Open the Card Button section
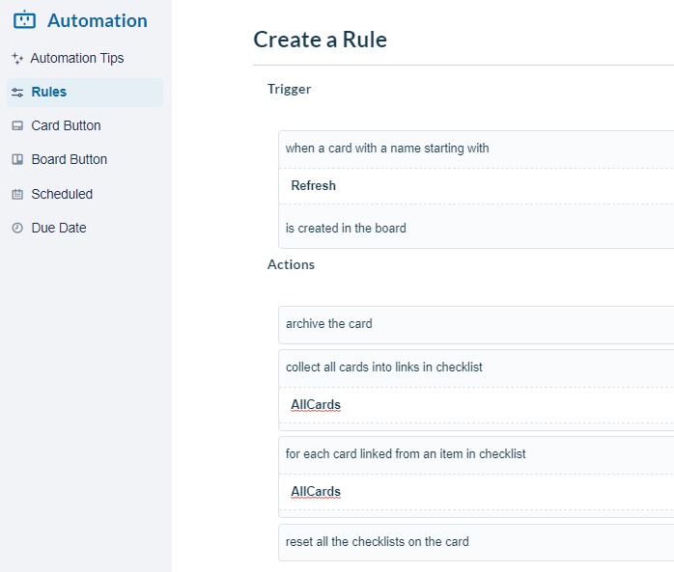 [x=66, y=125]
